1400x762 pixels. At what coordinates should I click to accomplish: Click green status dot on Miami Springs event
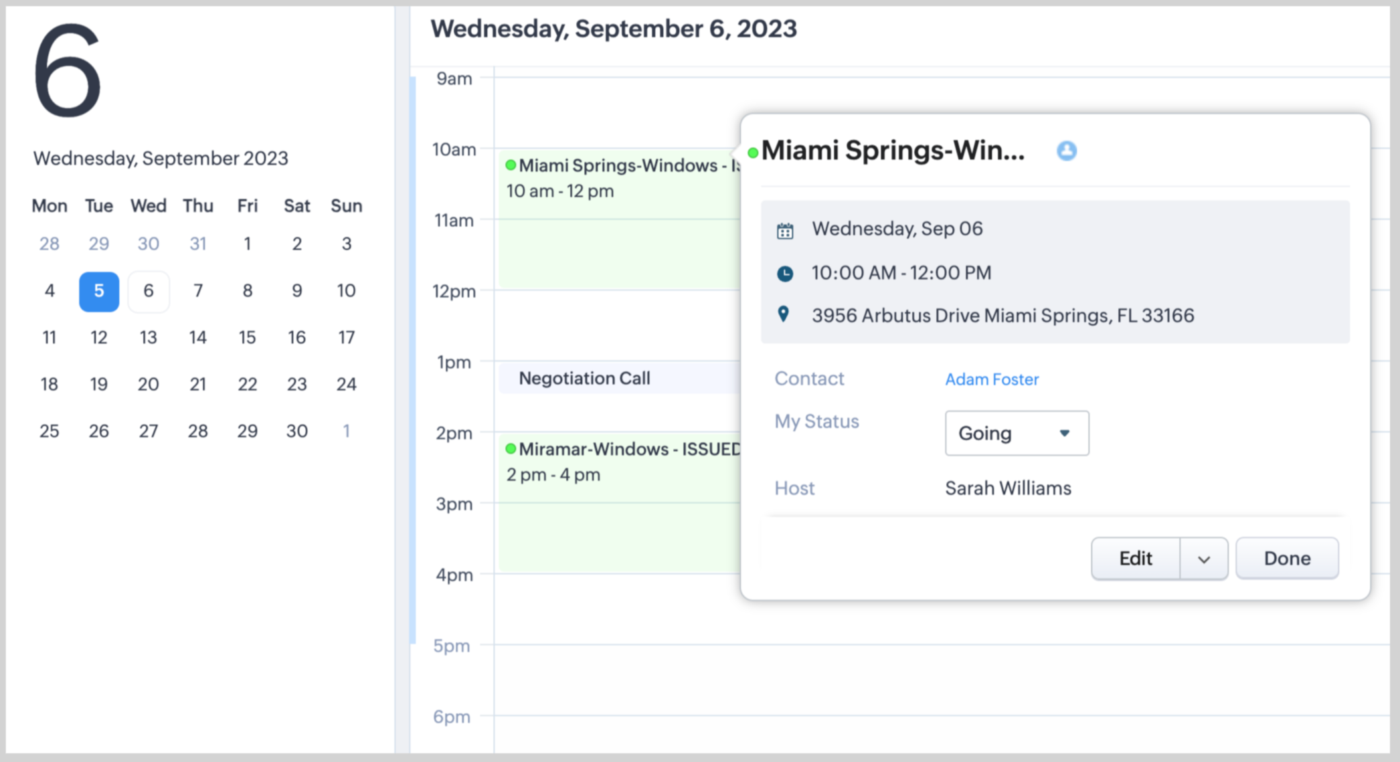[x=511, y=165]
